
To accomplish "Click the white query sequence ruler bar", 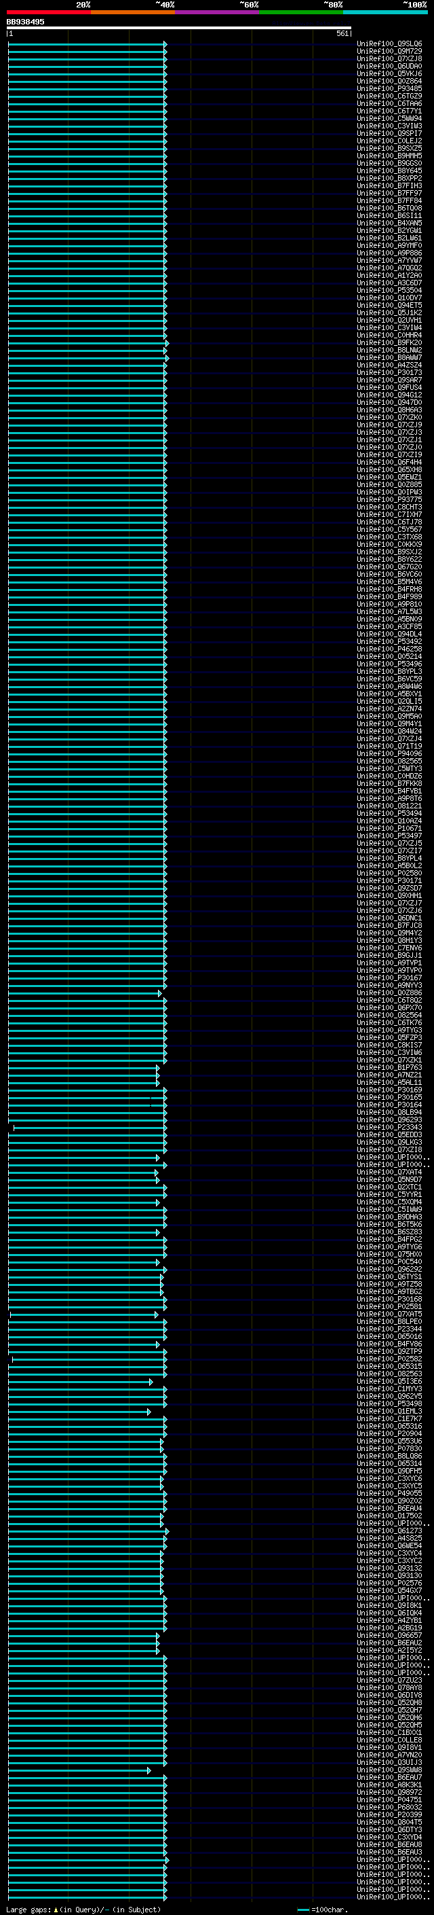I will pyautogui.click(x=179, y=29).
